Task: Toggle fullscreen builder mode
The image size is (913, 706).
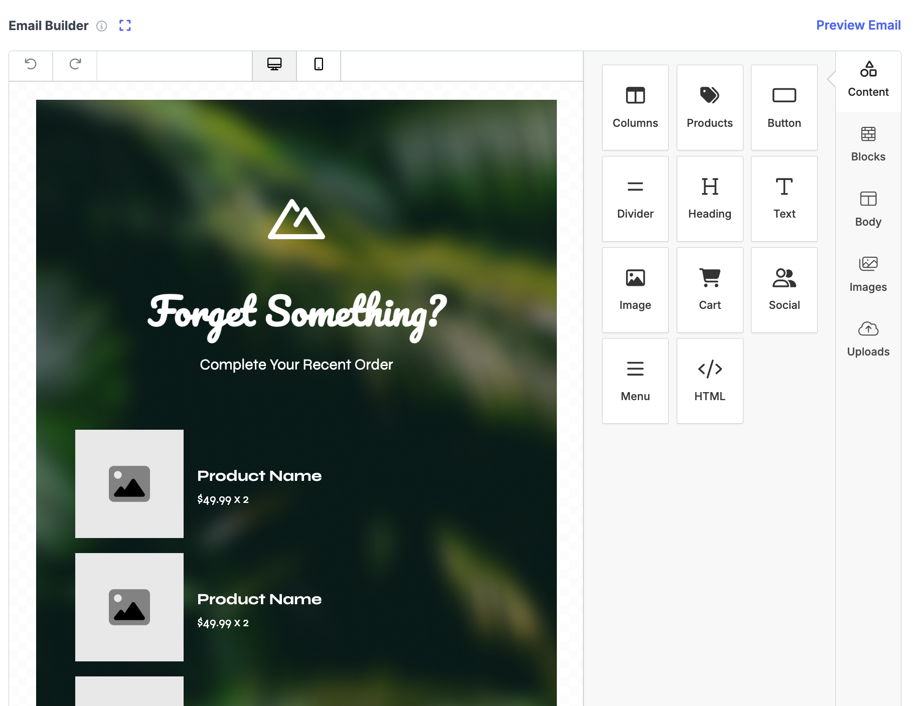Action: [125, 26]
